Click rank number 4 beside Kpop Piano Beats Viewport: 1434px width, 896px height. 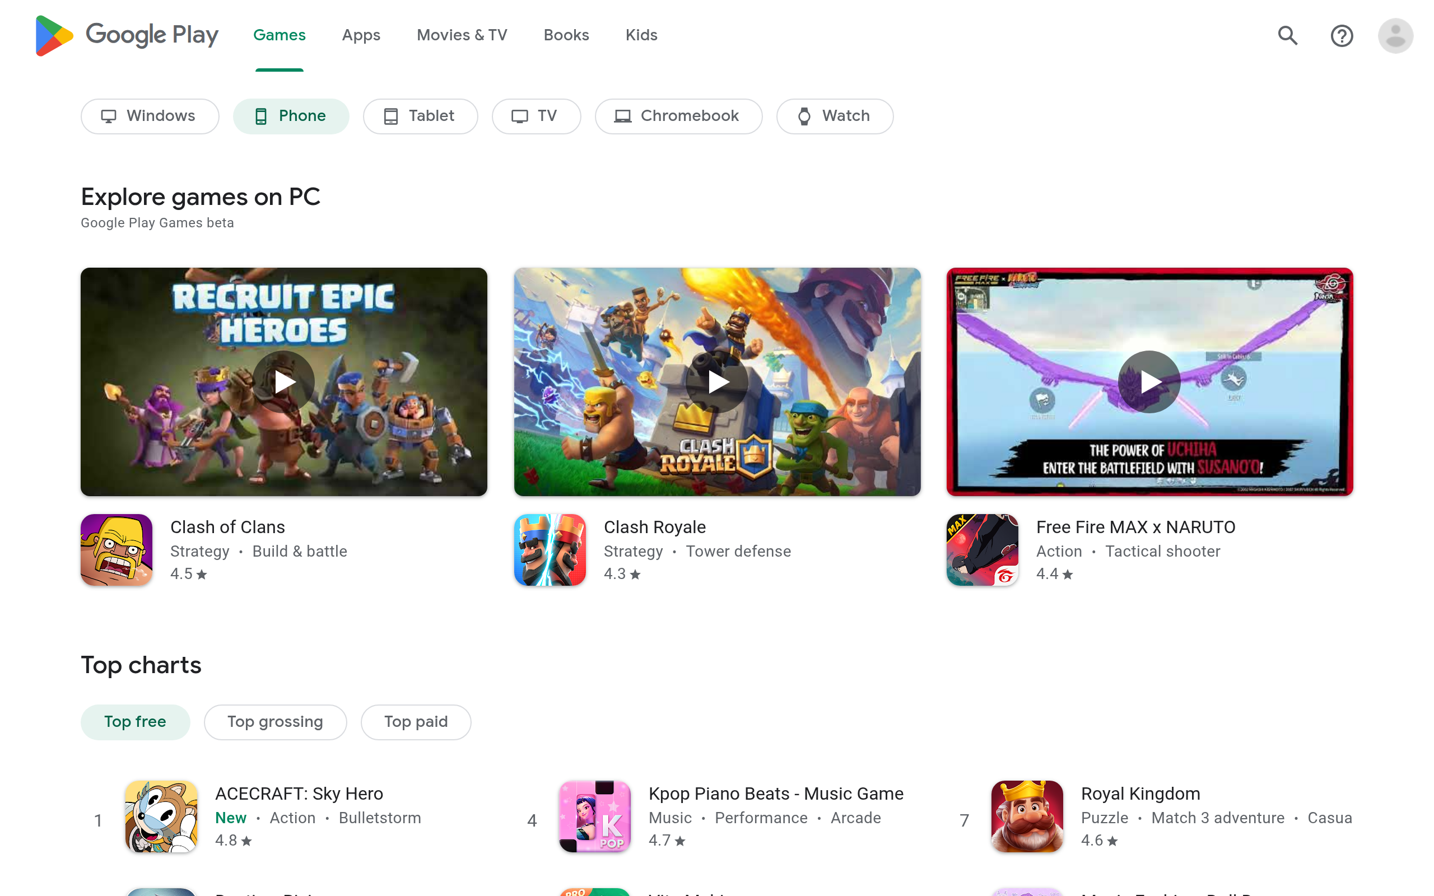[532, 821]
